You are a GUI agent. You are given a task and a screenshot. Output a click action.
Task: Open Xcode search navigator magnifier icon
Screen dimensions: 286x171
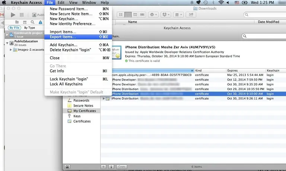(x=32, y=22)
